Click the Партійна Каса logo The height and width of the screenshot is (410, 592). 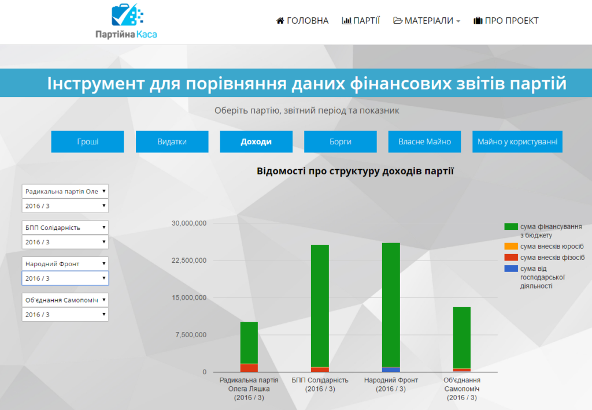coord(126,21)
